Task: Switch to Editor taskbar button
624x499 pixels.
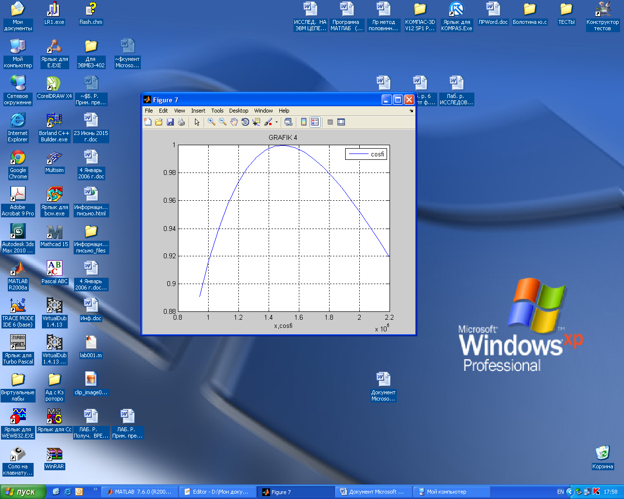Action: tap(217, 492)
